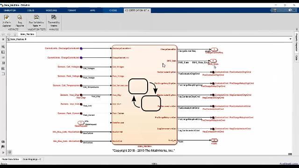Click the State_Machine breadcrumb path
The width and height of the screenshot is (299, 168).
[x=17, y=39]
